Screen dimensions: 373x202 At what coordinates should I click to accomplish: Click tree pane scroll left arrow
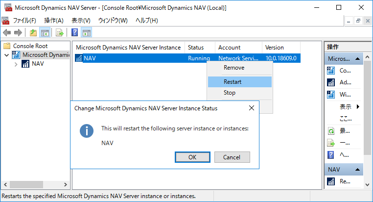(5, 185)
